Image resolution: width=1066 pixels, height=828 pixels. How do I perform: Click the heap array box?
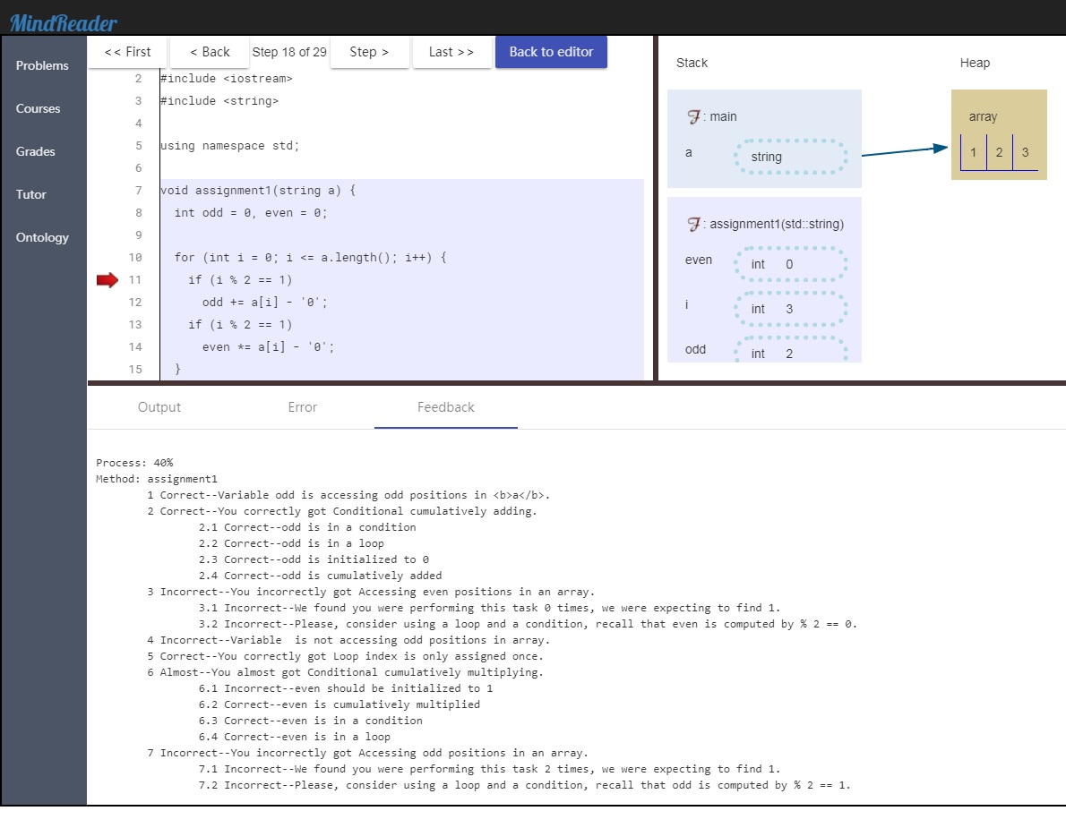[999, 135]
